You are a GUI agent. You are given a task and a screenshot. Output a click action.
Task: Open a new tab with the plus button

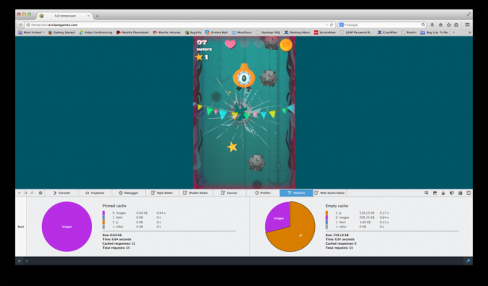point(97,16)
